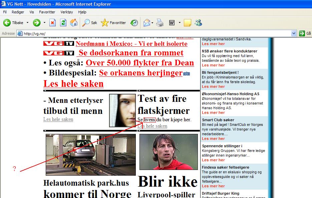Click Les mer her under NSB konduktører
This screenshot has height=198, width=312.
tap(213, 65)
